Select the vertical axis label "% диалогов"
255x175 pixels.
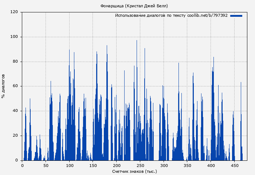[x=3, y=86]
